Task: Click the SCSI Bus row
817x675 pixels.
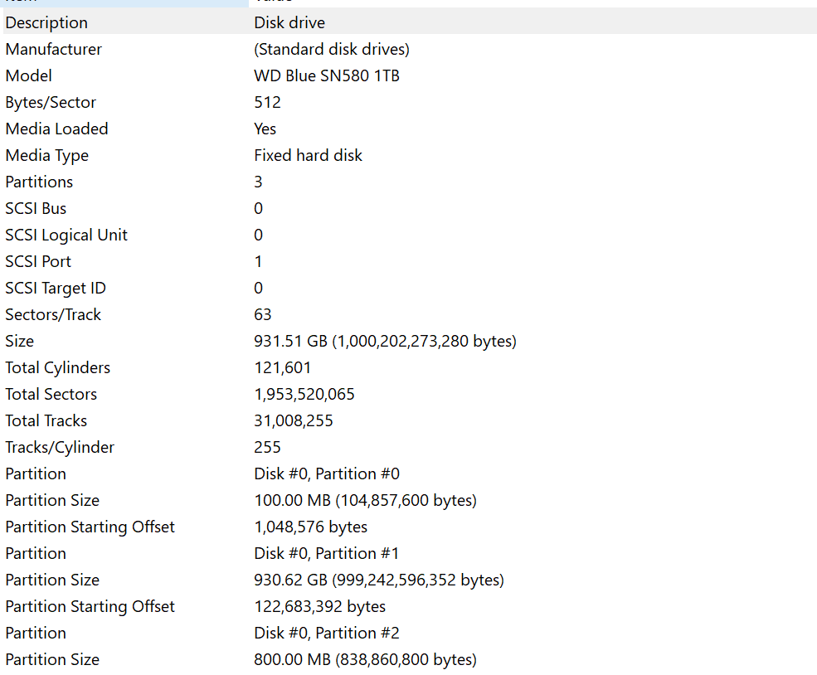Action: tap(36, 208)
